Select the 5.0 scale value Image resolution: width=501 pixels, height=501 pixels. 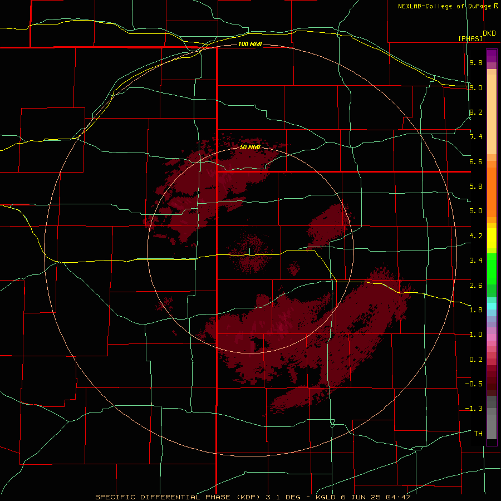pos(476,211)
